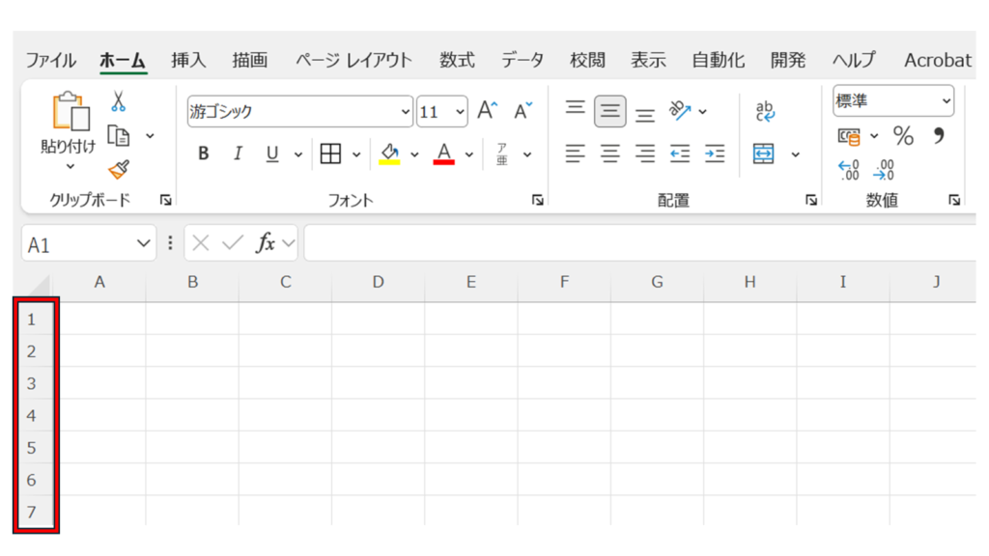
Task: Click the Wrap Text icon
Action: [765, 112]
